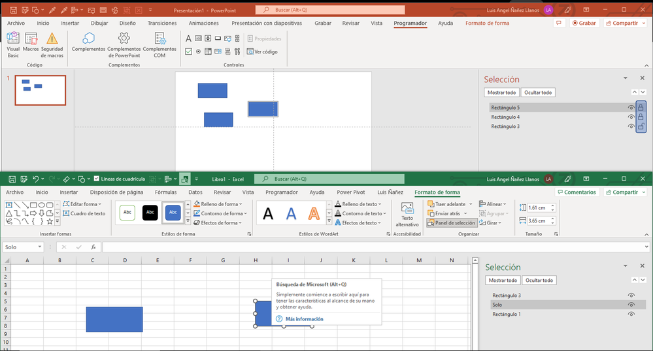Click Texto alternativo in Excel

[x=407, y=214]
